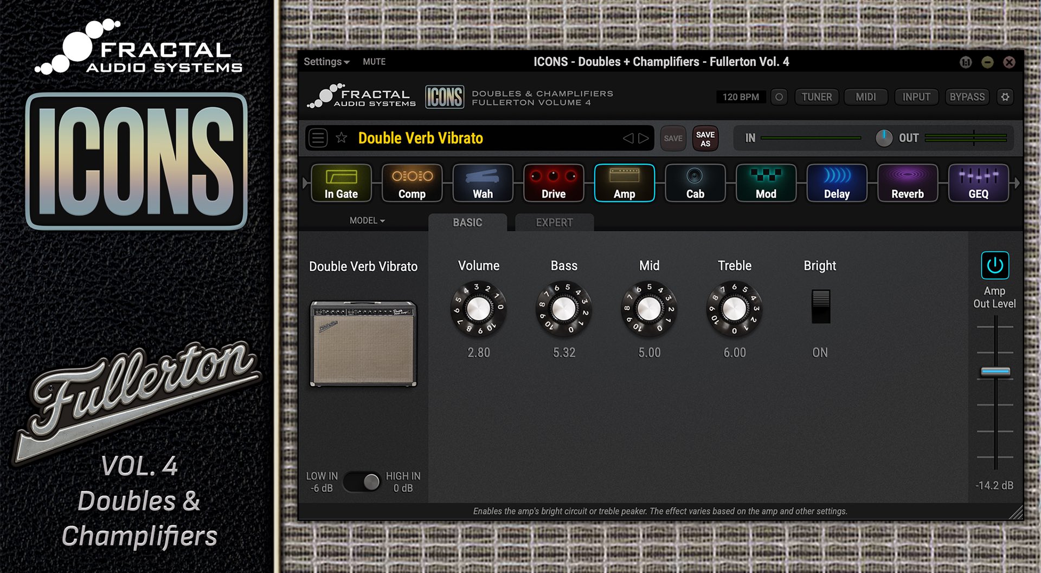Close the plugin window

(1009, 62)
